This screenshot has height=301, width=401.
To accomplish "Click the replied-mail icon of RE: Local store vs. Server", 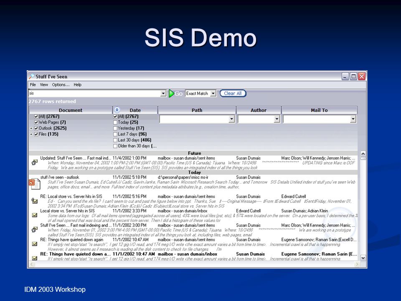I will pyautogui.click(x=35, y=201).
